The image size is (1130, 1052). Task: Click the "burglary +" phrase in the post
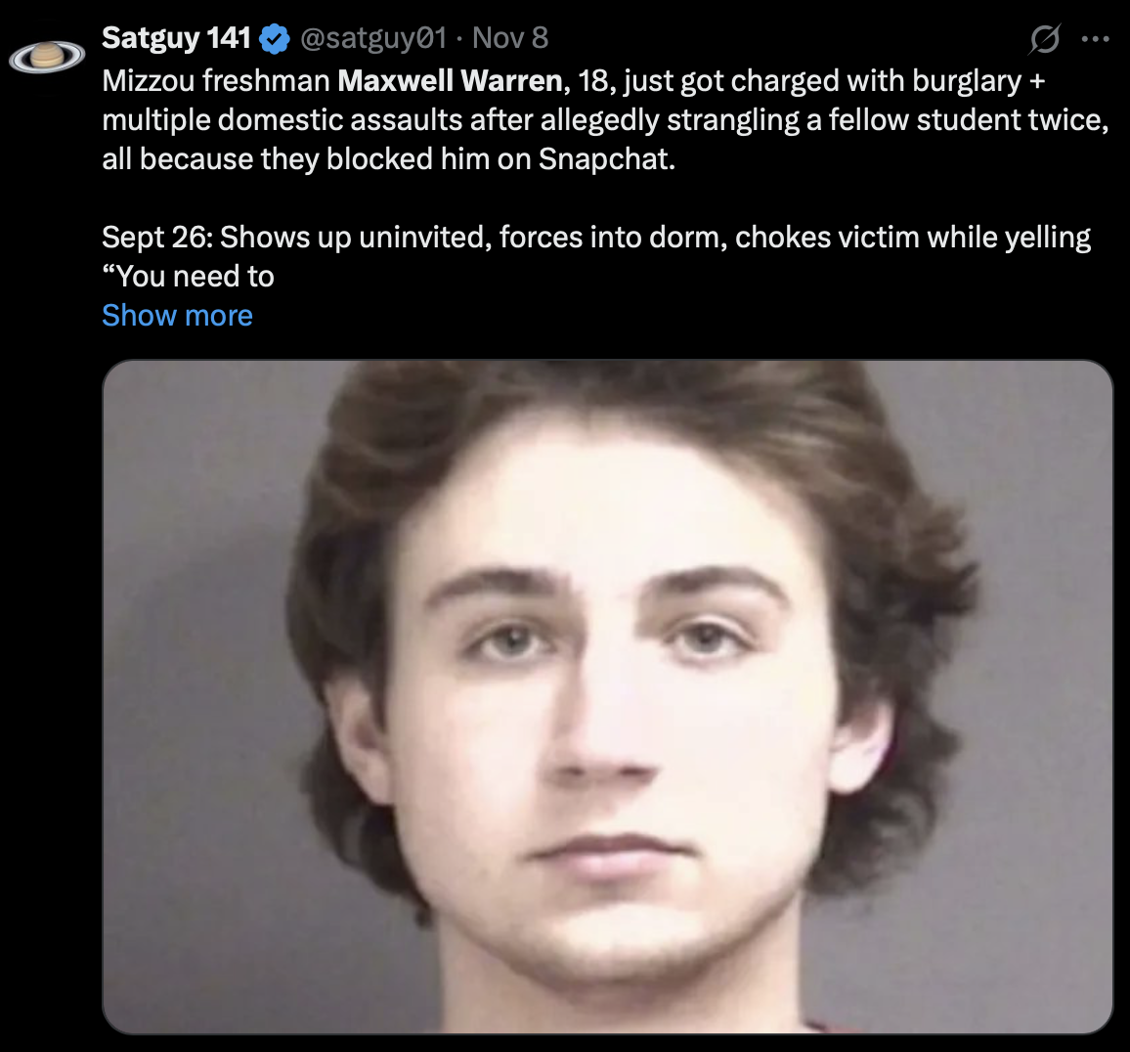click(x=978, y=81)
